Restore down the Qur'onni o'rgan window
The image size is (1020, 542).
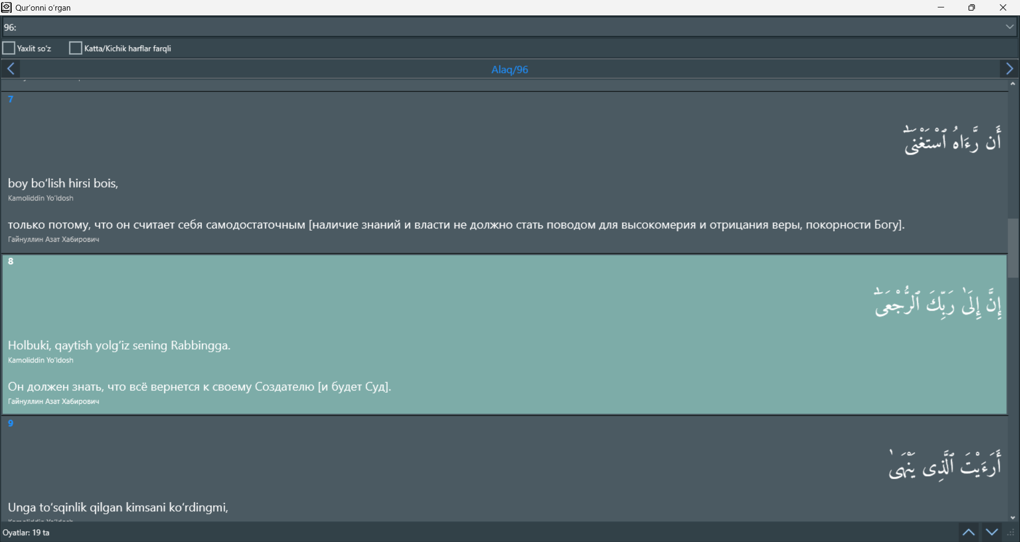(x=972, y=7)
